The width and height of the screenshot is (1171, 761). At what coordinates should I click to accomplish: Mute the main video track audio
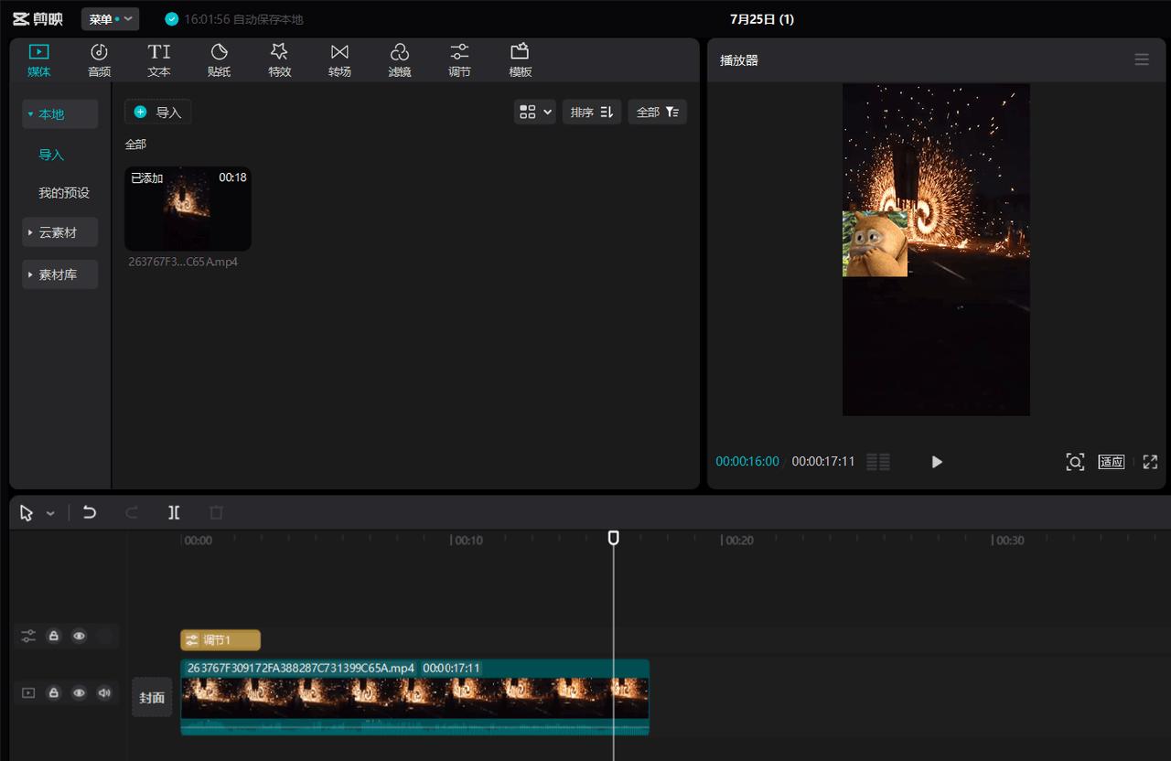point(104,693)
